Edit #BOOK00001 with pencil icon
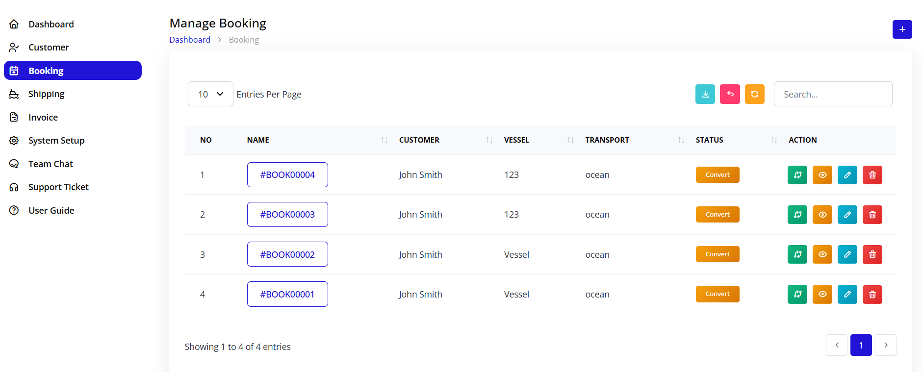923x372 pixels. [x=847, y=295]
